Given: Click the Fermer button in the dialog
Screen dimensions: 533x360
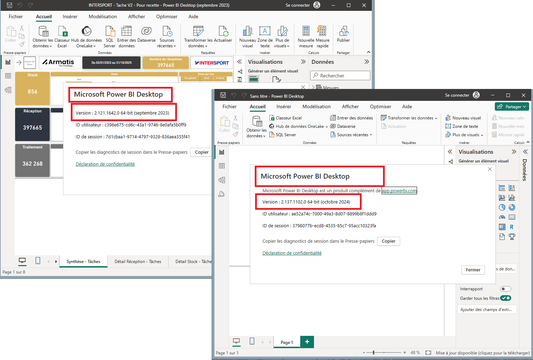Looking at the screenshot, I should point(473,270).
